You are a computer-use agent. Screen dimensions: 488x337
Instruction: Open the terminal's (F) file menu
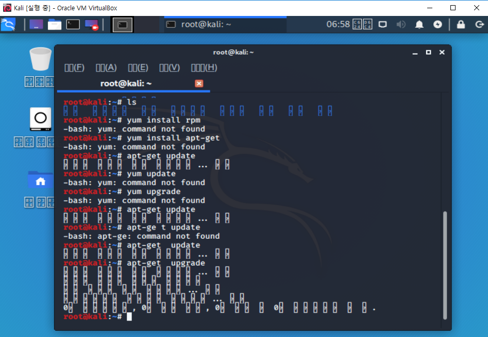[x=74, y=67]
